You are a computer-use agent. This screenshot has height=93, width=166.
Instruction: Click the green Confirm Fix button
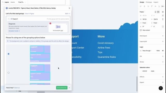click(62, 88)
